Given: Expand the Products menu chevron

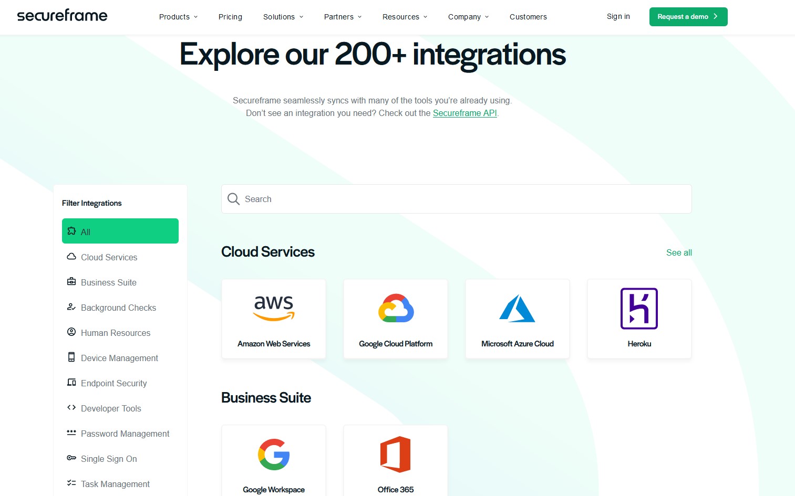Looking at the screenshot, I should [196, 17].
